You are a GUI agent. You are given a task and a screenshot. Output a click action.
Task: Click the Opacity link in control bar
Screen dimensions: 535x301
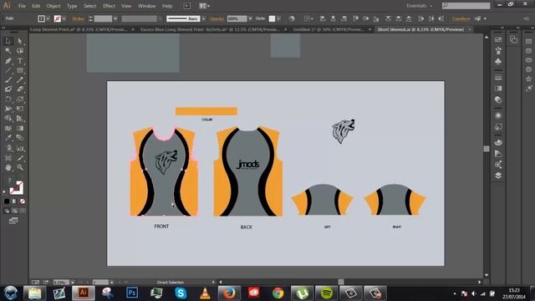(217, 18)
